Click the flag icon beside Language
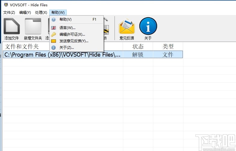Screen dimensions: 236x151 [54, 28]
